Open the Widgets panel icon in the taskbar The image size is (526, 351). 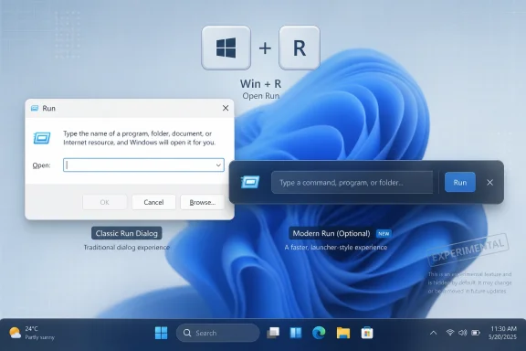(296, 333)
